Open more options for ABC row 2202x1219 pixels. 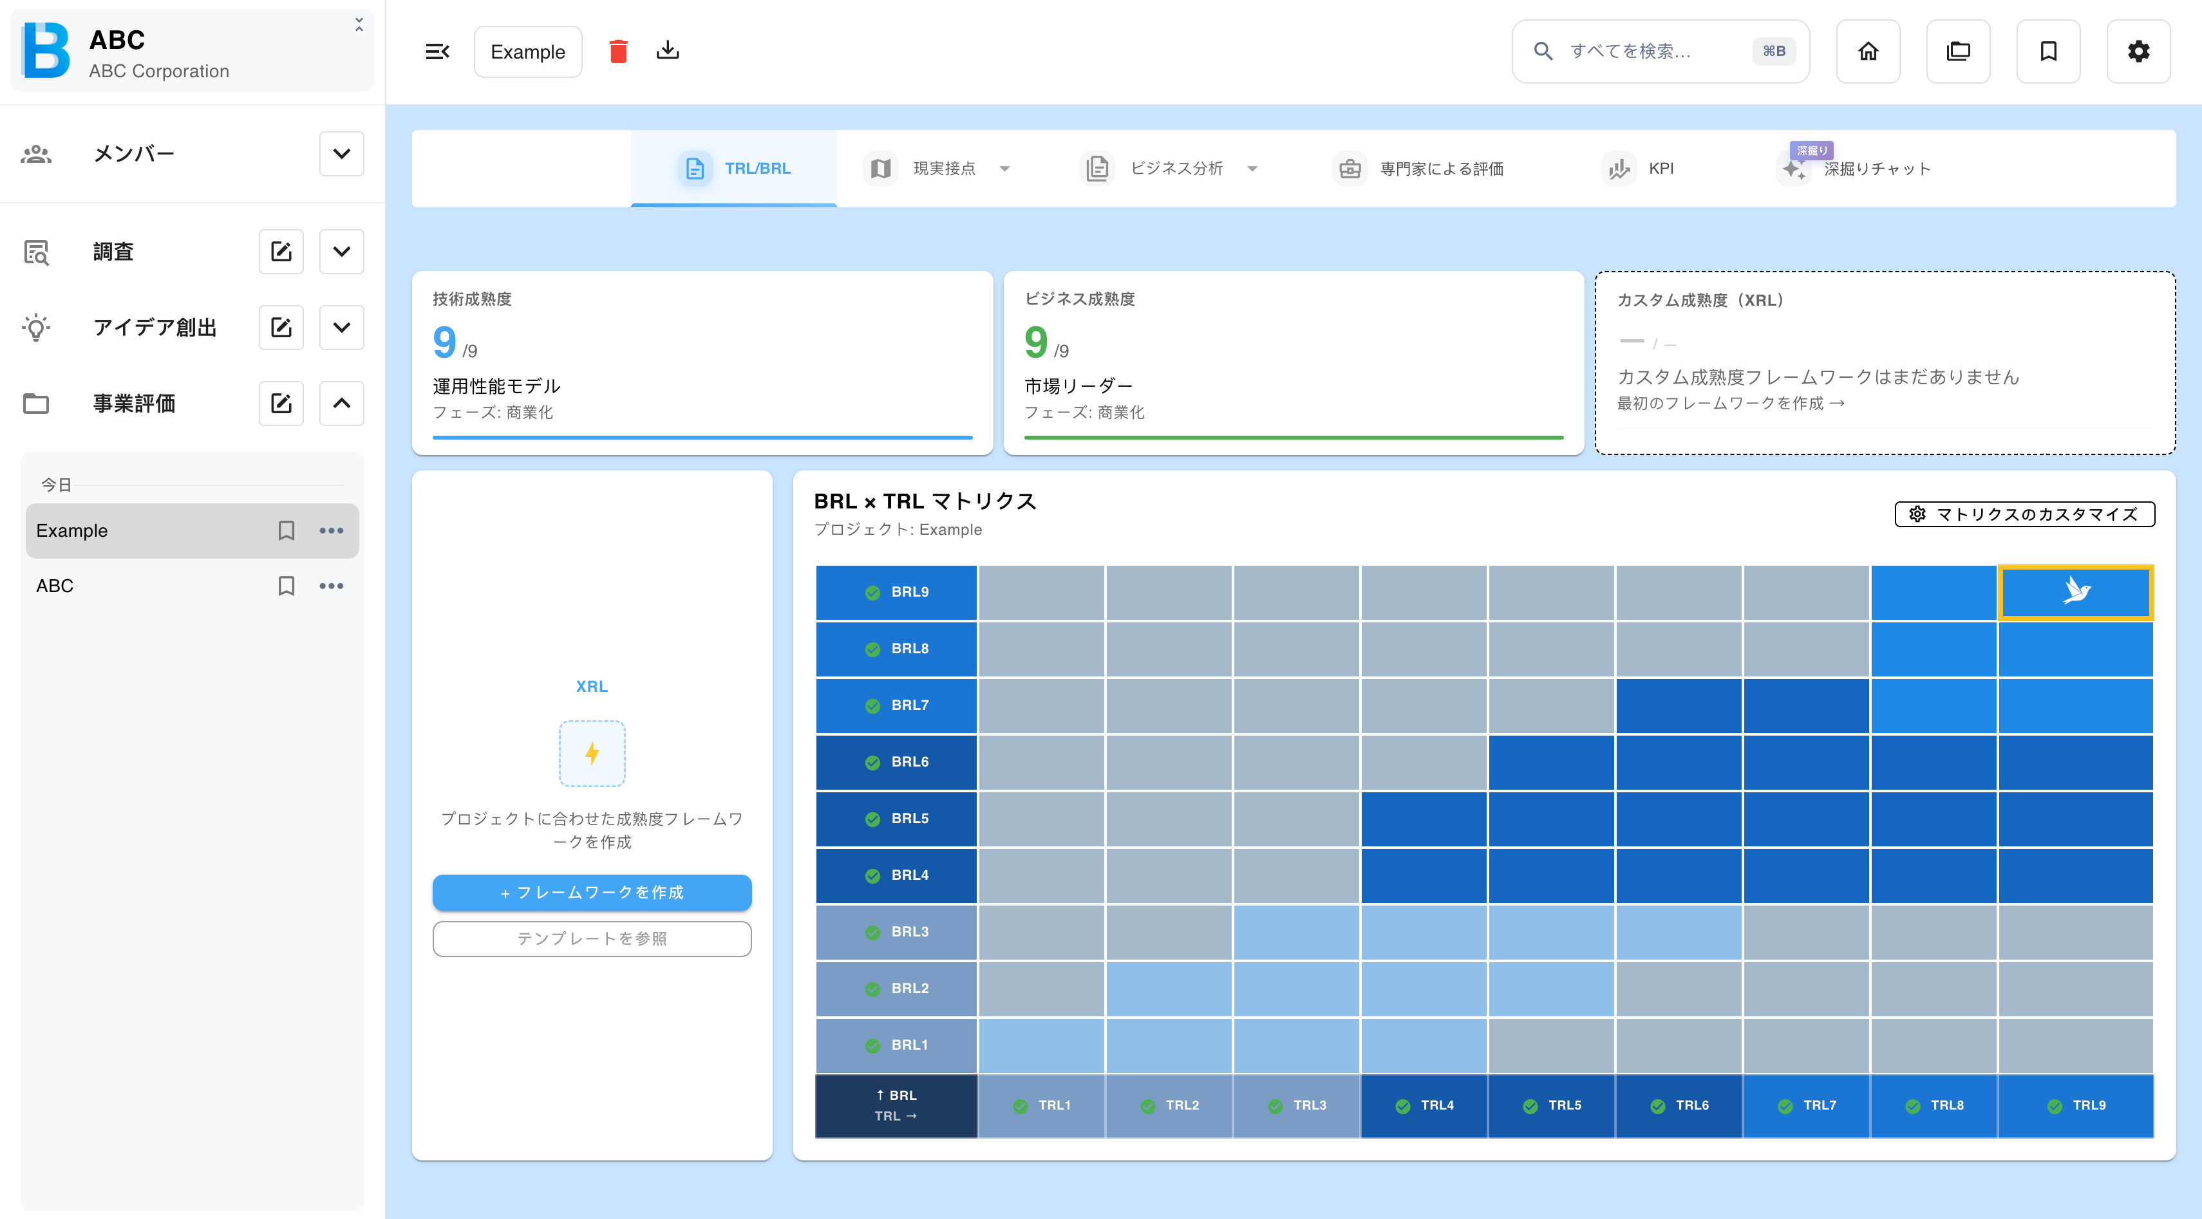point(332,586)
